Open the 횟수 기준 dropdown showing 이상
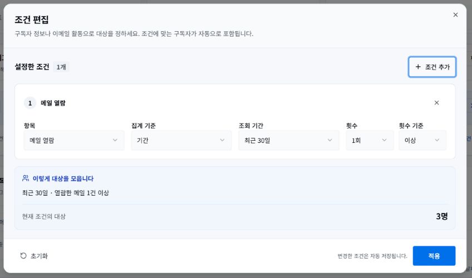472x278 pixels. point(422,140)
